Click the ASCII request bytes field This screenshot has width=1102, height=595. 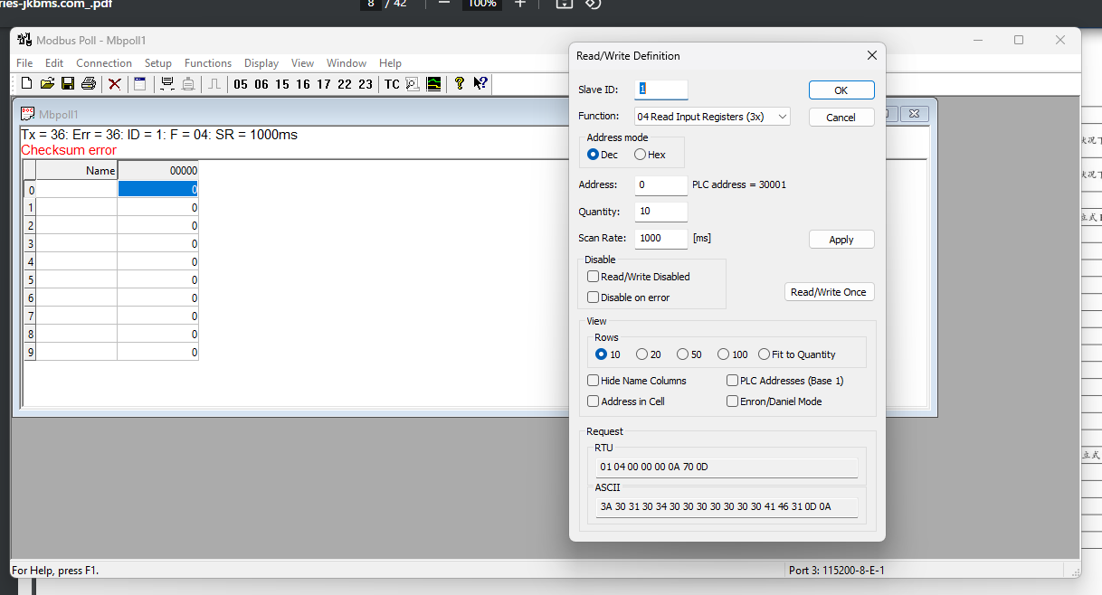tap(727, 506)
